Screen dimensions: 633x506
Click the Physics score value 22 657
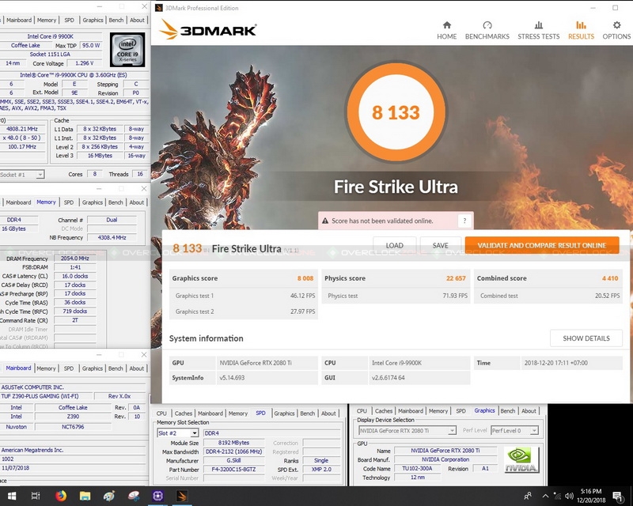[x=456, y=278]
